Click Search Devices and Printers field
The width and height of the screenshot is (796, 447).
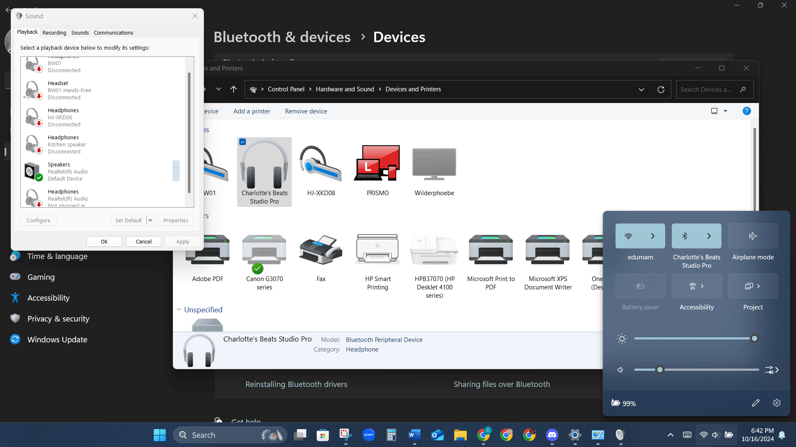pos(715,89)
